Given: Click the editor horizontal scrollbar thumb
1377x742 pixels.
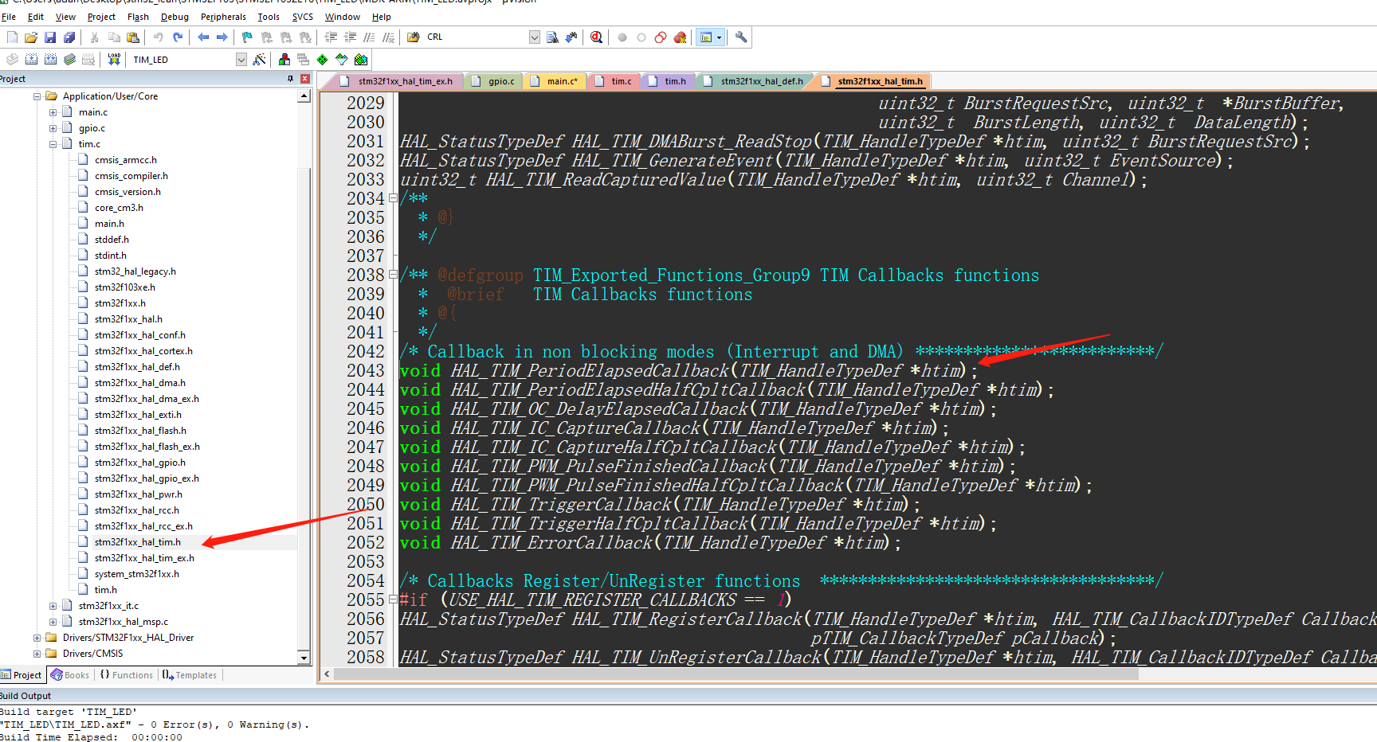Looking at the screenshot, I should point(736,674).
